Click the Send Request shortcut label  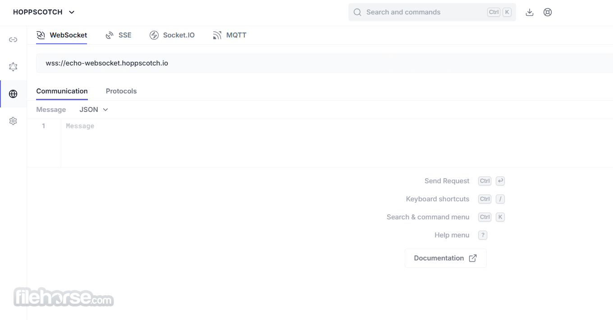(x=447, y=181)
